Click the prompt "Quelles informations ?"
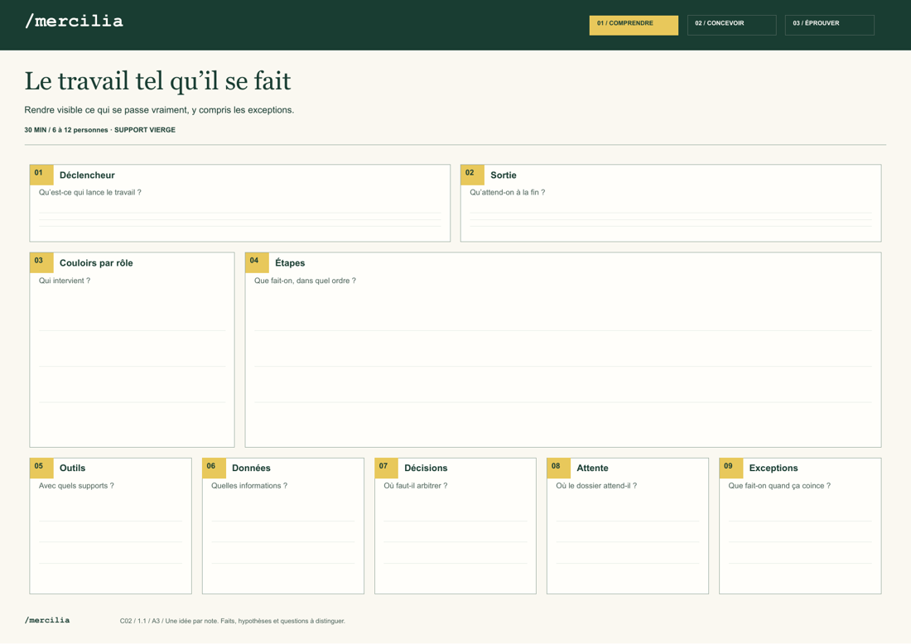The height and width of the screenshot is (644, 911). (249, 485)
